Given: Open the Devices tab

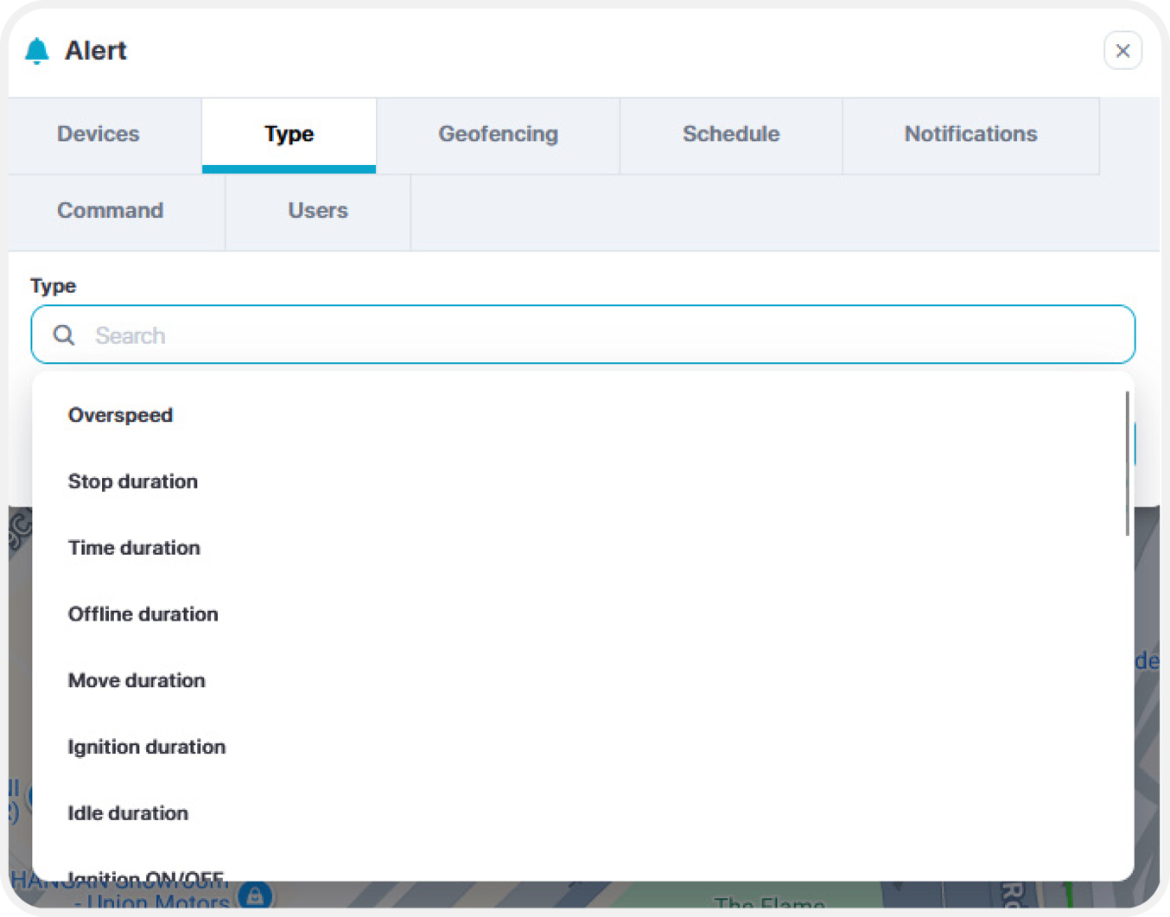Looking at the screenshot, I should tap(99, 135).
